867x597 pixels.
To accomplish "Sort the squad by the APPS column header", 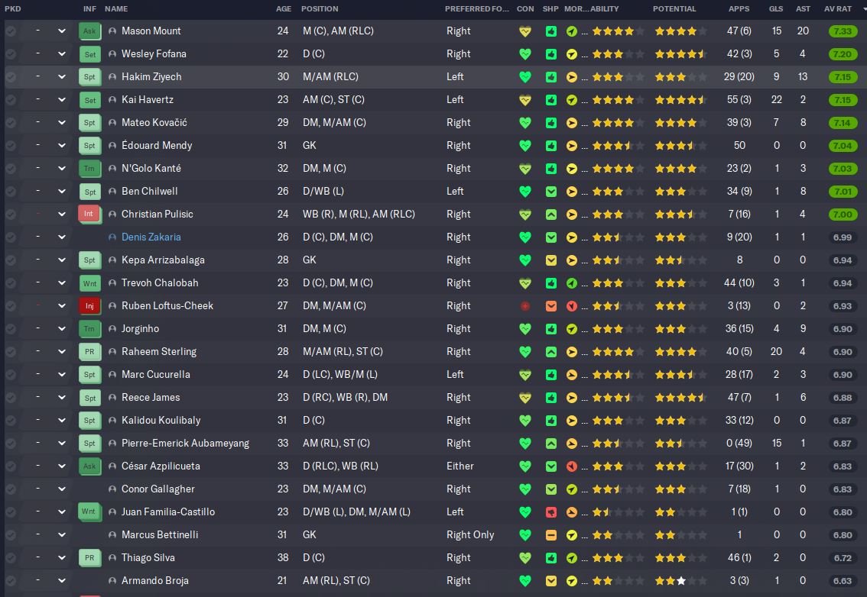I will point(739,9).
